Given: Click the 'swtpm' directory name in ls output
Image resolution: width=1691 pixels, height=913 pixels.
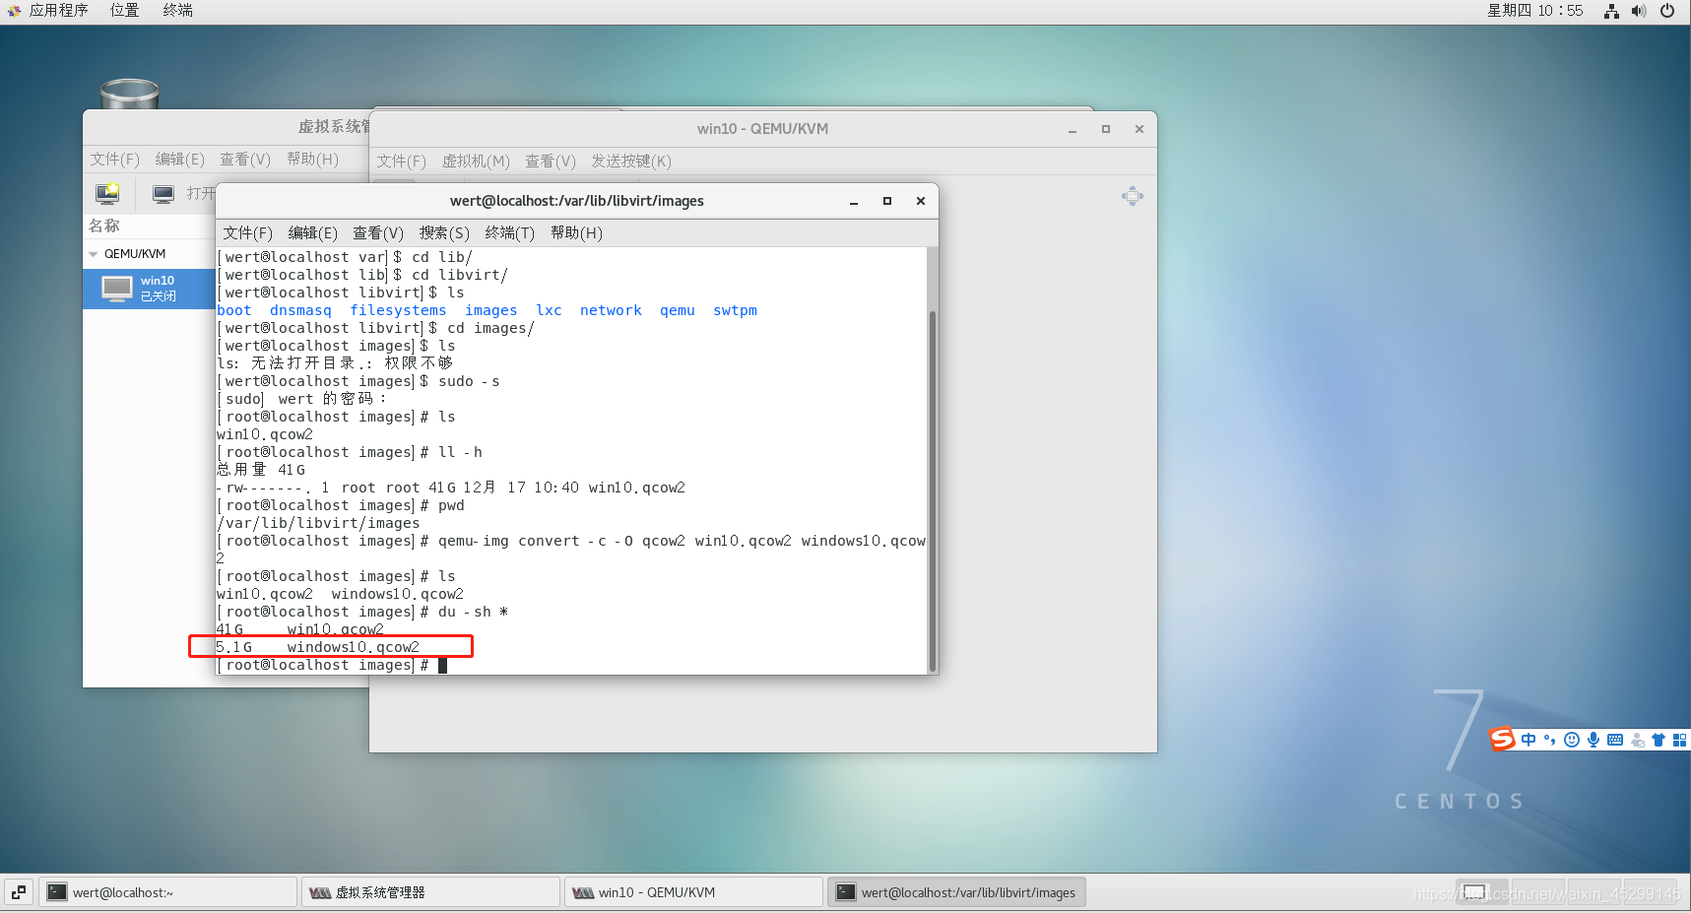Looking at the screenshot, I should tap(735, 310).
